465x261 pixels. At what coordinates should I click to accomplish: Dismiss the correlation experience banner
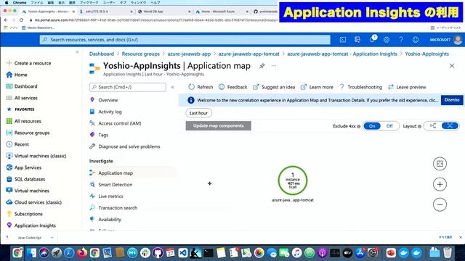[452, 100]
